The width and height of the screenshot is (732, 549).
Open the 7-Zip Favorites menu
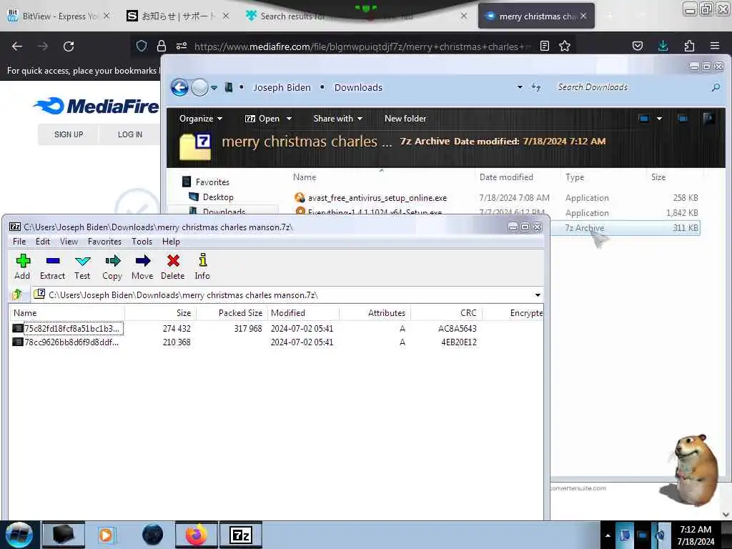click(x=104, y=242)
